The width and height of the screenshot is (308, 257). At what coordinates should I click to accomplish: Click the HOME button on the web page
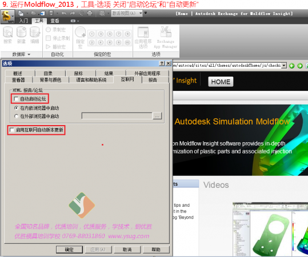point(221,82)
